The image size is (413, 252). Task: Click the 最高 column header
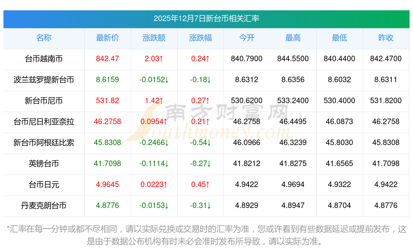(293, 38)
